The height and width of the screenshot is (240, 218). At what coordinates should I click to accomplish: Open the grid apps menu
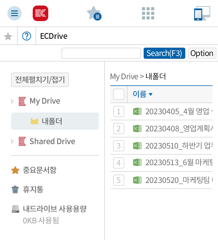tap(148, 13)
